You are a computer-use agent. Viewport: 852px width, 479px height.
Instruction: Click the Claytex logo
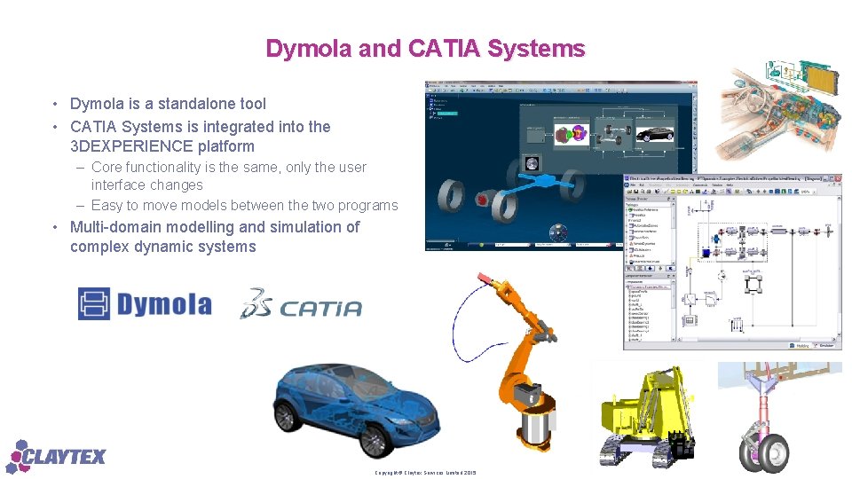click(55, 456)
